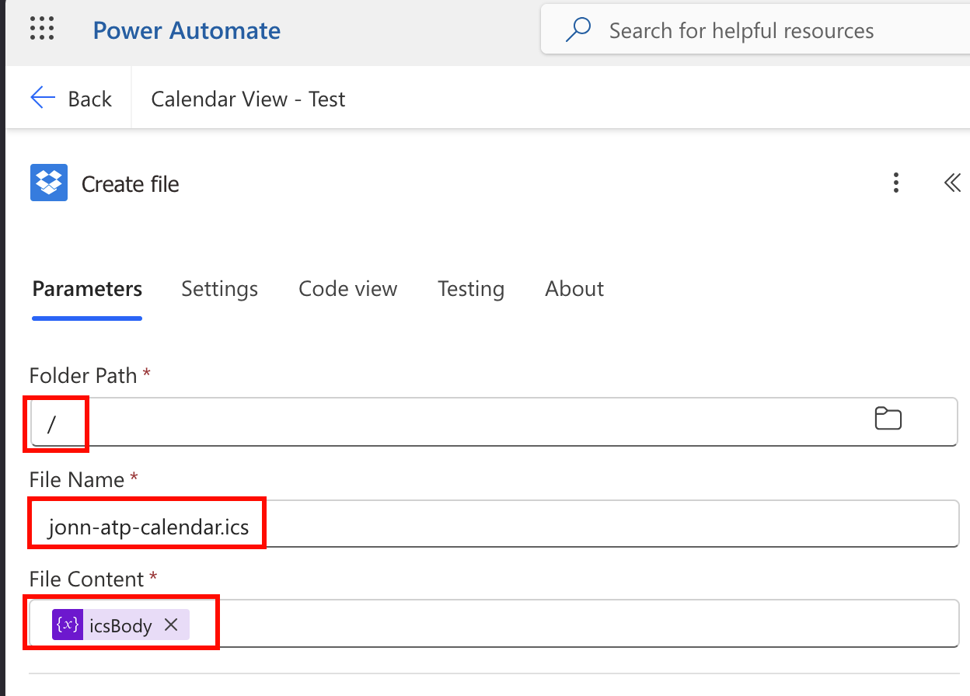Click the Folder Path label

(x=83, y=376)
